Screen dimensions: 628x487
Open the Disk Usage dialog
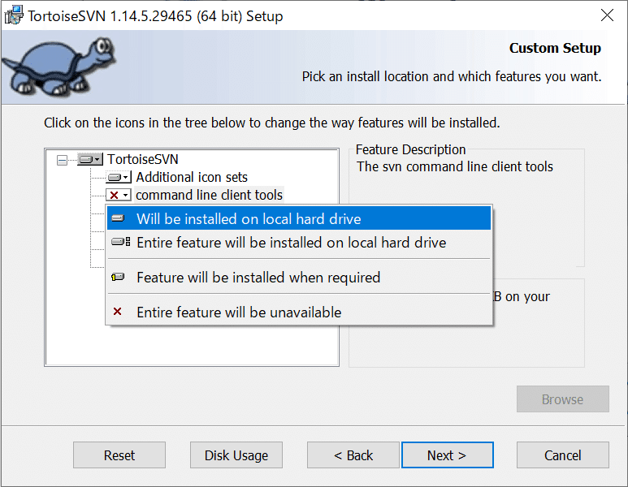(236, 455)
